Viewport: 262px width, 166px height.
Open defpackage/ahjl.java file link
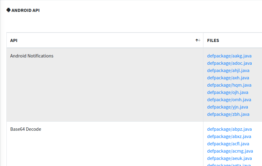tap(228, 71)
